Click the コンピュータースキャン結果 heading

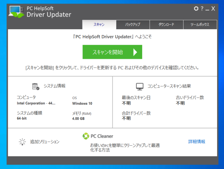coord(169,86)
